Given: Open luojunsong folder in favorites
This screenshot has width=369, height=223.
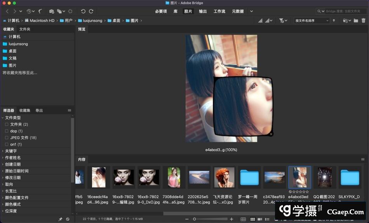Looking at the screenshot, I should coord(18,44).
